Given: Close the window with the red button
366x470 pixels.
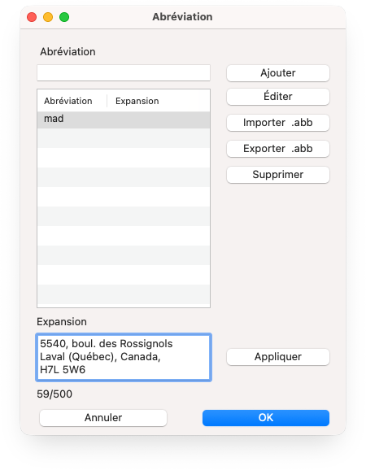Looking at the screenshot, I should 32,17.
